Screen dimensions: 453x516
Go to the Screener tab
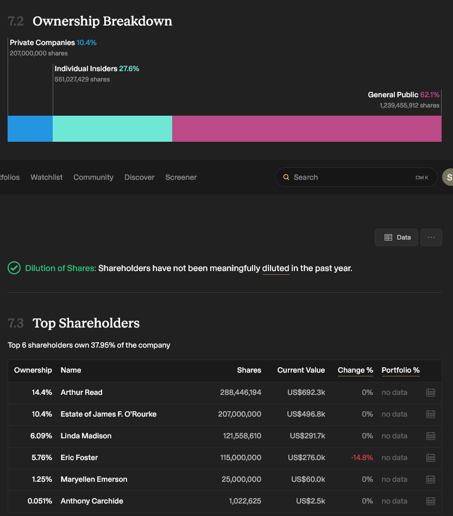(x=181, y=177)
